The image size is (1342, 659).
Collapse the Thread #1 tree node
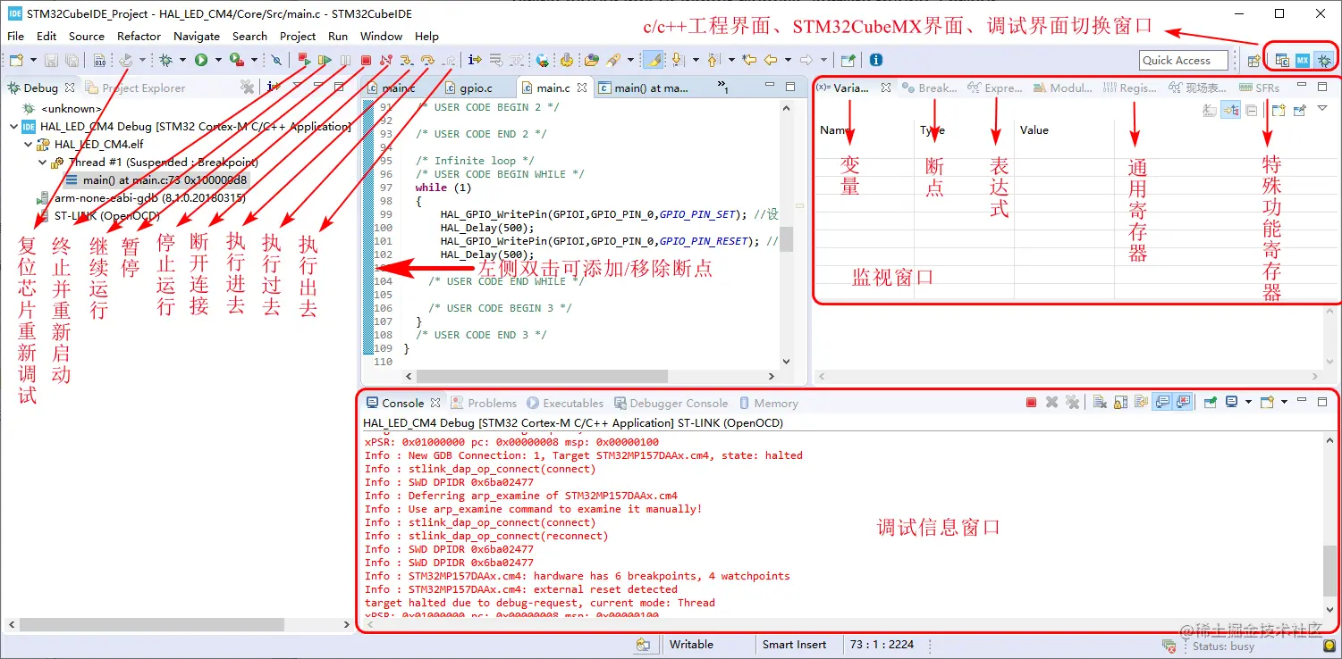[43, 163]
